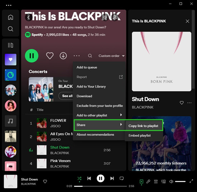
Task: Click the bottom bar album art thumbnail
Action: coord(10,182)
